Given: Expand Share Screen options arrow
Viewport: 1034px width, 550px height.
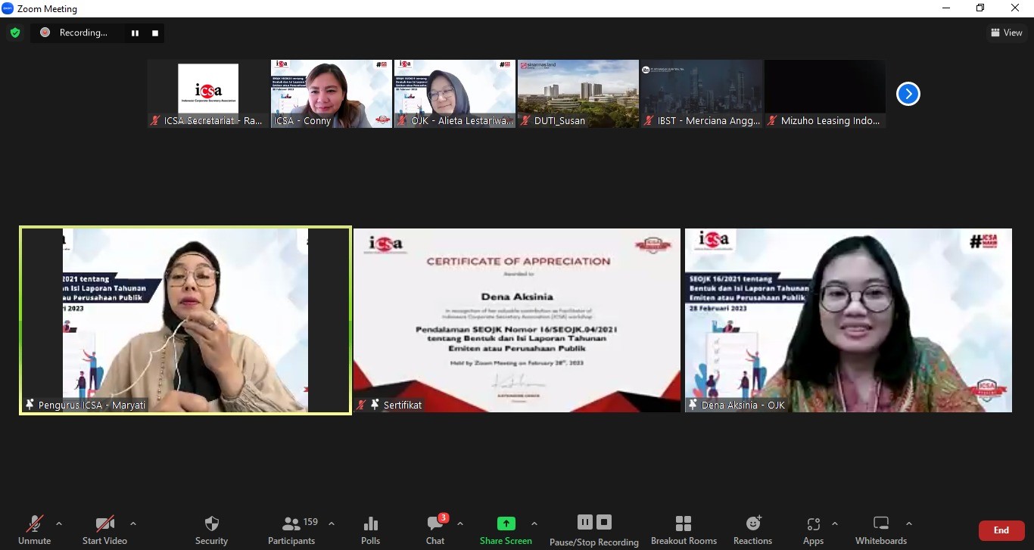Looking at the screenshot, I should click(x=534, y=524).
